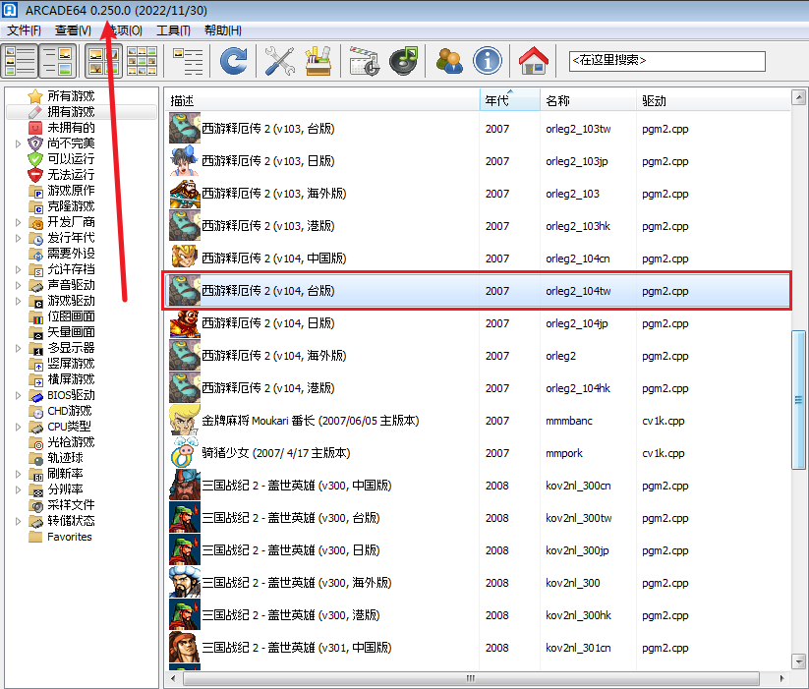The height and width of the screenshot is (689, 809).
Task: Click the search box in toolbar
Action: (x=665, y=61)
